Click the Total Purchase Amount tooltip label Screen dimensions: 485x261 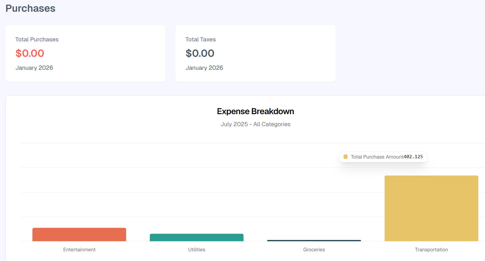(x=377, y=157)
